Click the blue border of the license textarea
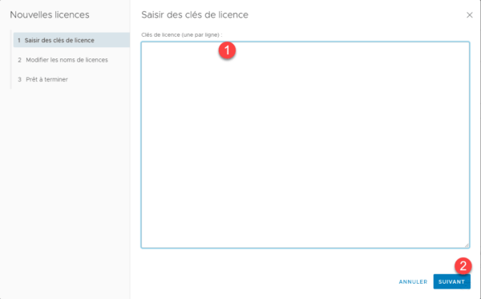481x299 pixels. click(305, 42)
